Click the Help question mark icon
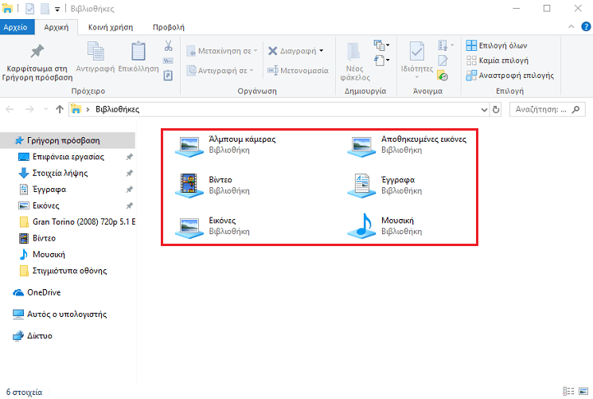This screenshot has width=593, height=399. [586, 26]
